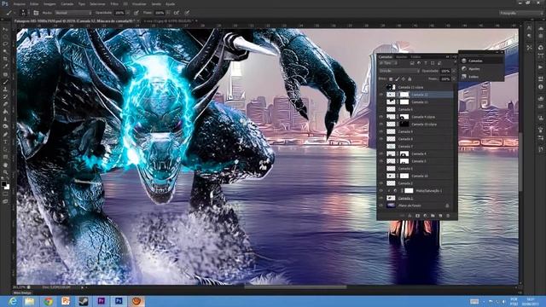Viewport: 546px width, 307px height.
Task: Hide the Camada 3 layer
Action: click(381, 161)
